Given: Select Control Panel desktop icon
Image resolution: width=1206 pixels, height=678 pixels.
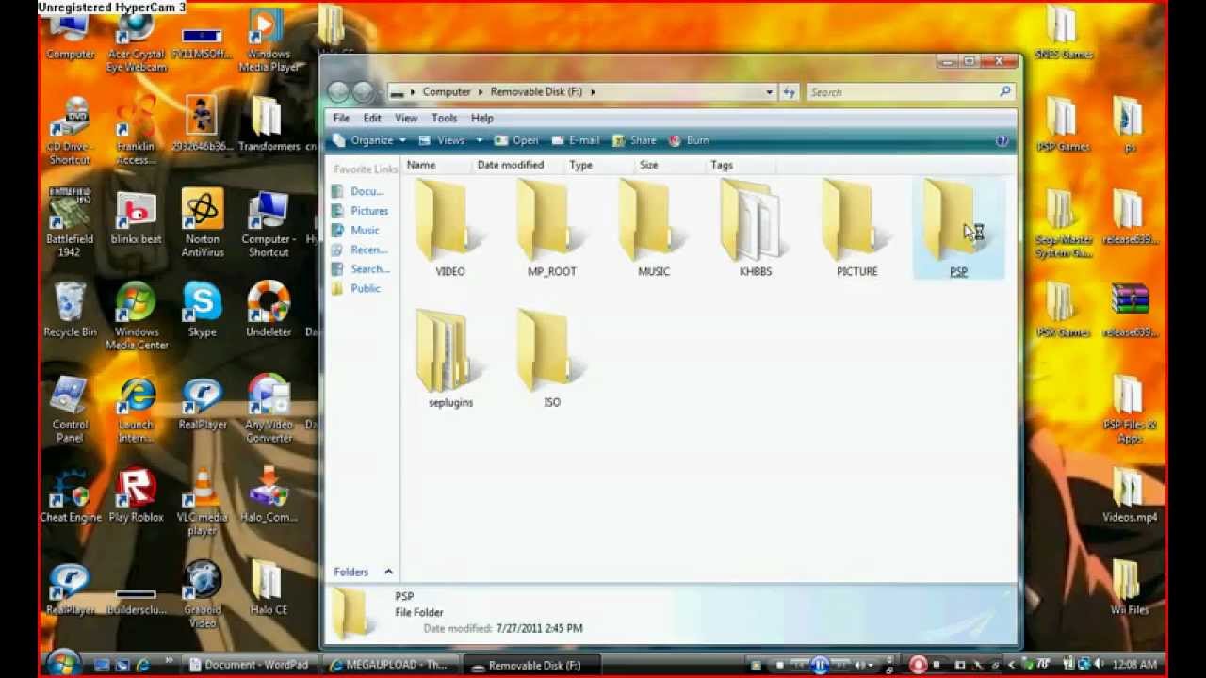Looking at the screenshot, I should pyautogui.click(x=71, y=409).
